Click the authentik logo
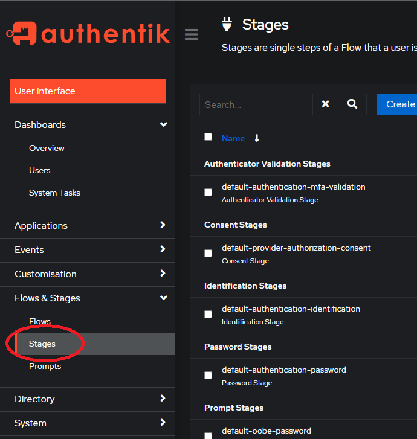This screenshot has height=439, width=417. (x=88, y=33)
